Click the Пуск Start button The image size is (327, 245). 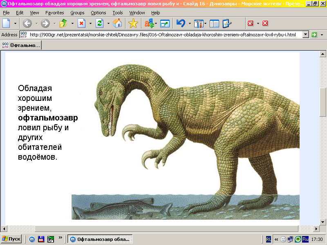click(11, 239)
